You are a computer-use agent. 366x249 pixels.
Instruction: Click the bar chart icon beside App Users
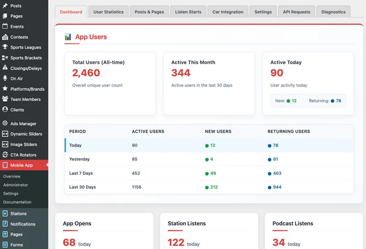coord(68,37)
